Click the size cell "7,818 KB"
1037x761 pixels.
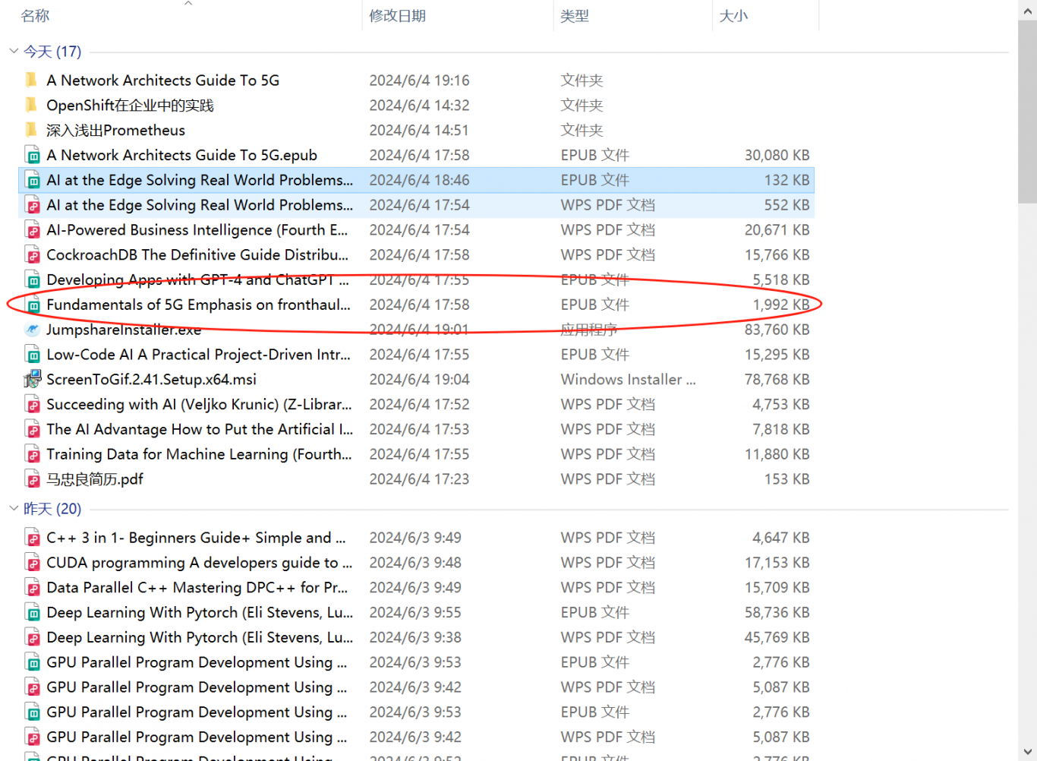tap(781, 429)
